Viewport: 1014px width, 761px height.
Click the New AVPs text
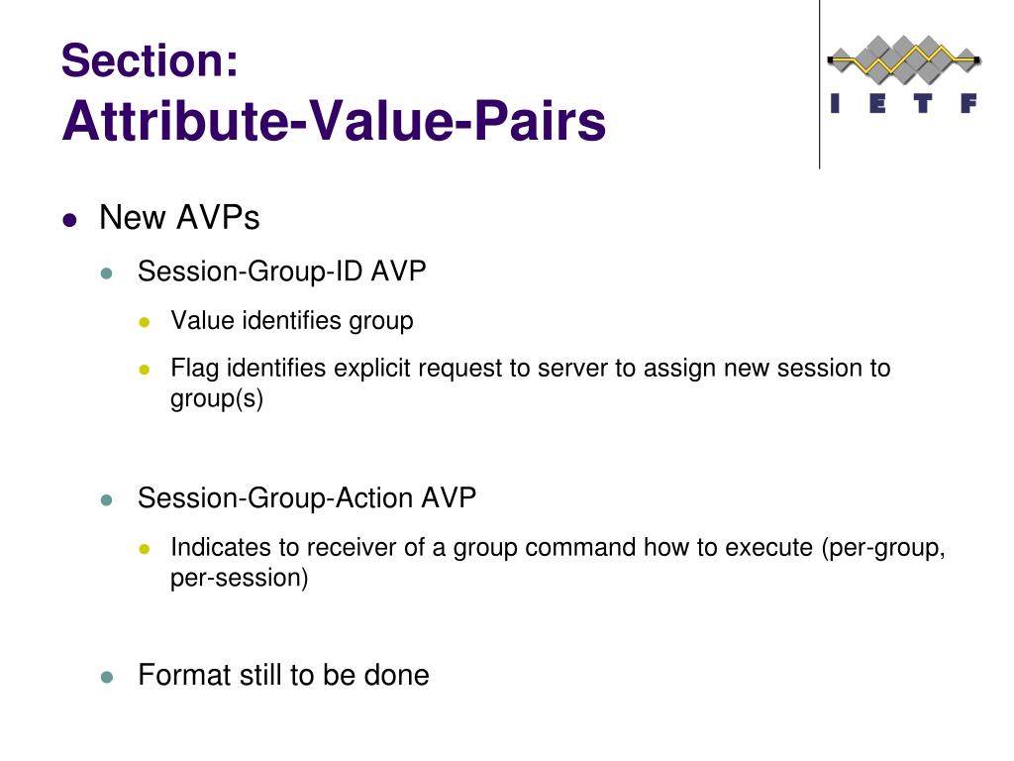tap(179, 217)
